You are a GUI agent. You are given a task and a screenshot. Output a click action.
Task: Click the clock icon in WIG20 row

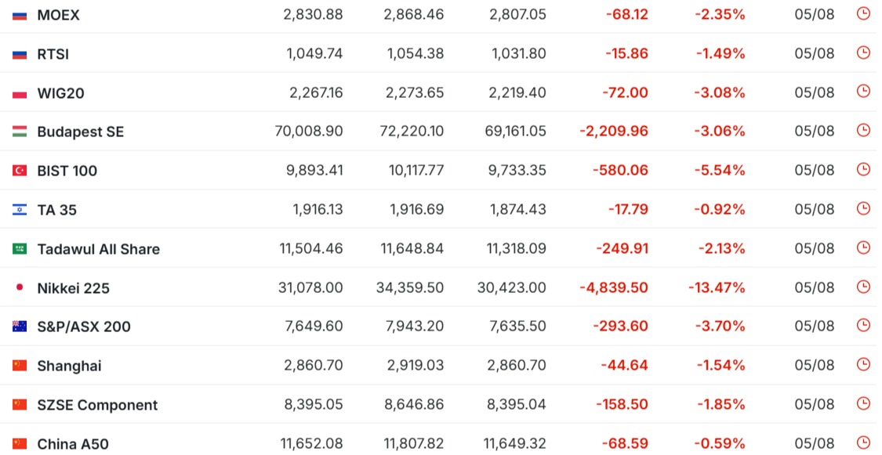click(x=863, y=92)
